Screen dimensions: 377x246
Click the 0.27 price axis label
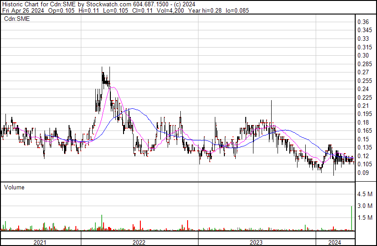[x=363, y=72]
